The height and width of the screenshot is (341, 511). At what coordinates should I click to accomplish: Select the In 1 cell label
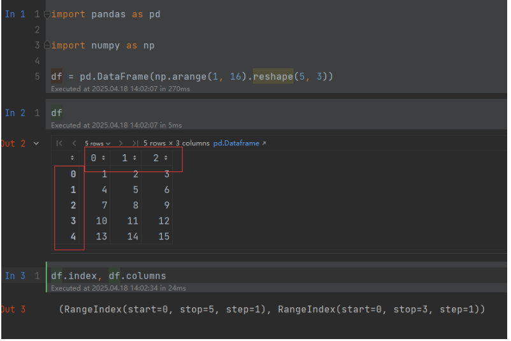(x=15, y=15)
